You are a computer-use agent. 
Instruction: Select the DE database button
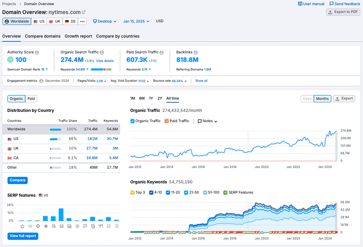click(x=70, y=21)
